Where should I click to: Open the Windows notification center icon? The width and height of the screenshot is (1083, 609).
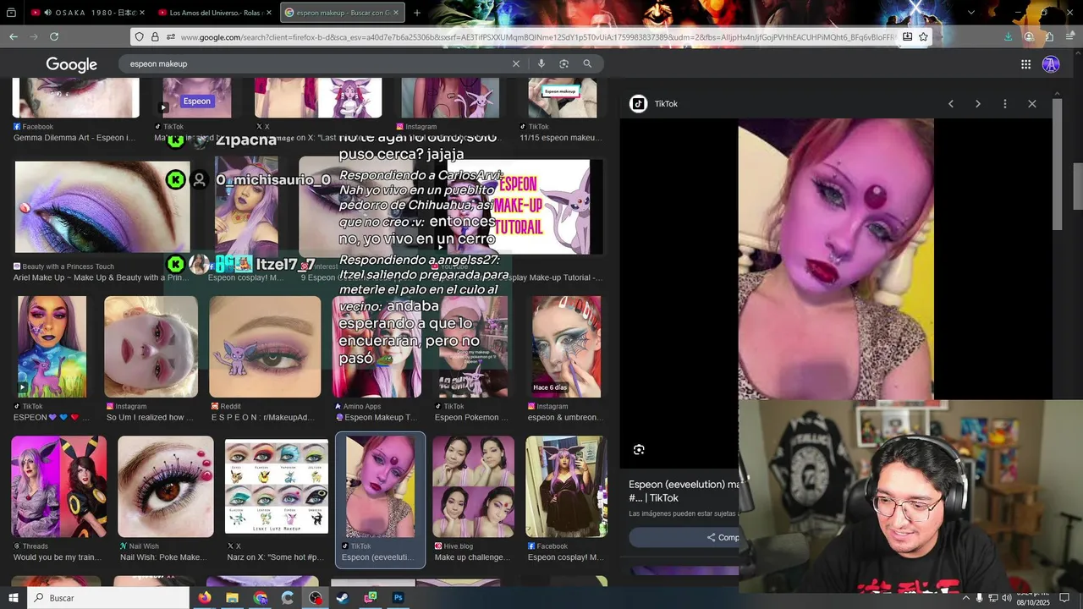click(1064, 598)
